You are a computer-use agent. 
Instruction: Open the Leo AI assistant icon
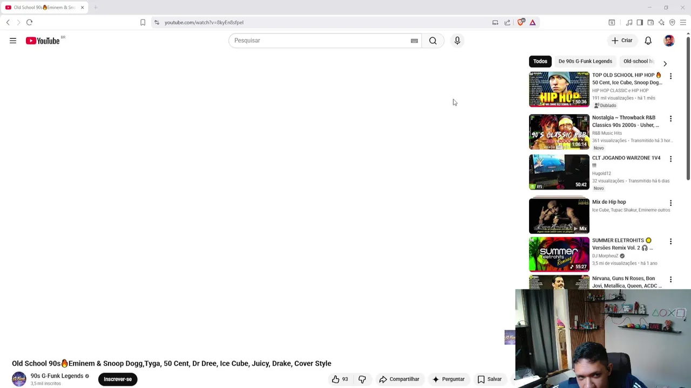click(x=661, y=22)
